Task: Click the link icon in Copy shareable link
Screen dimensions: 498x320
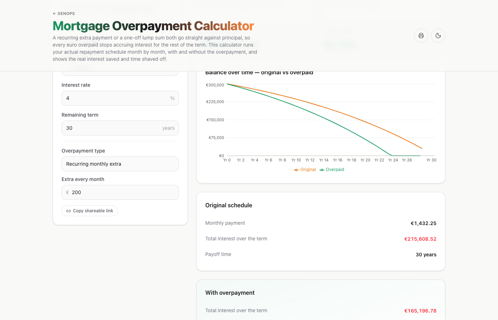Action: [68, 211]
